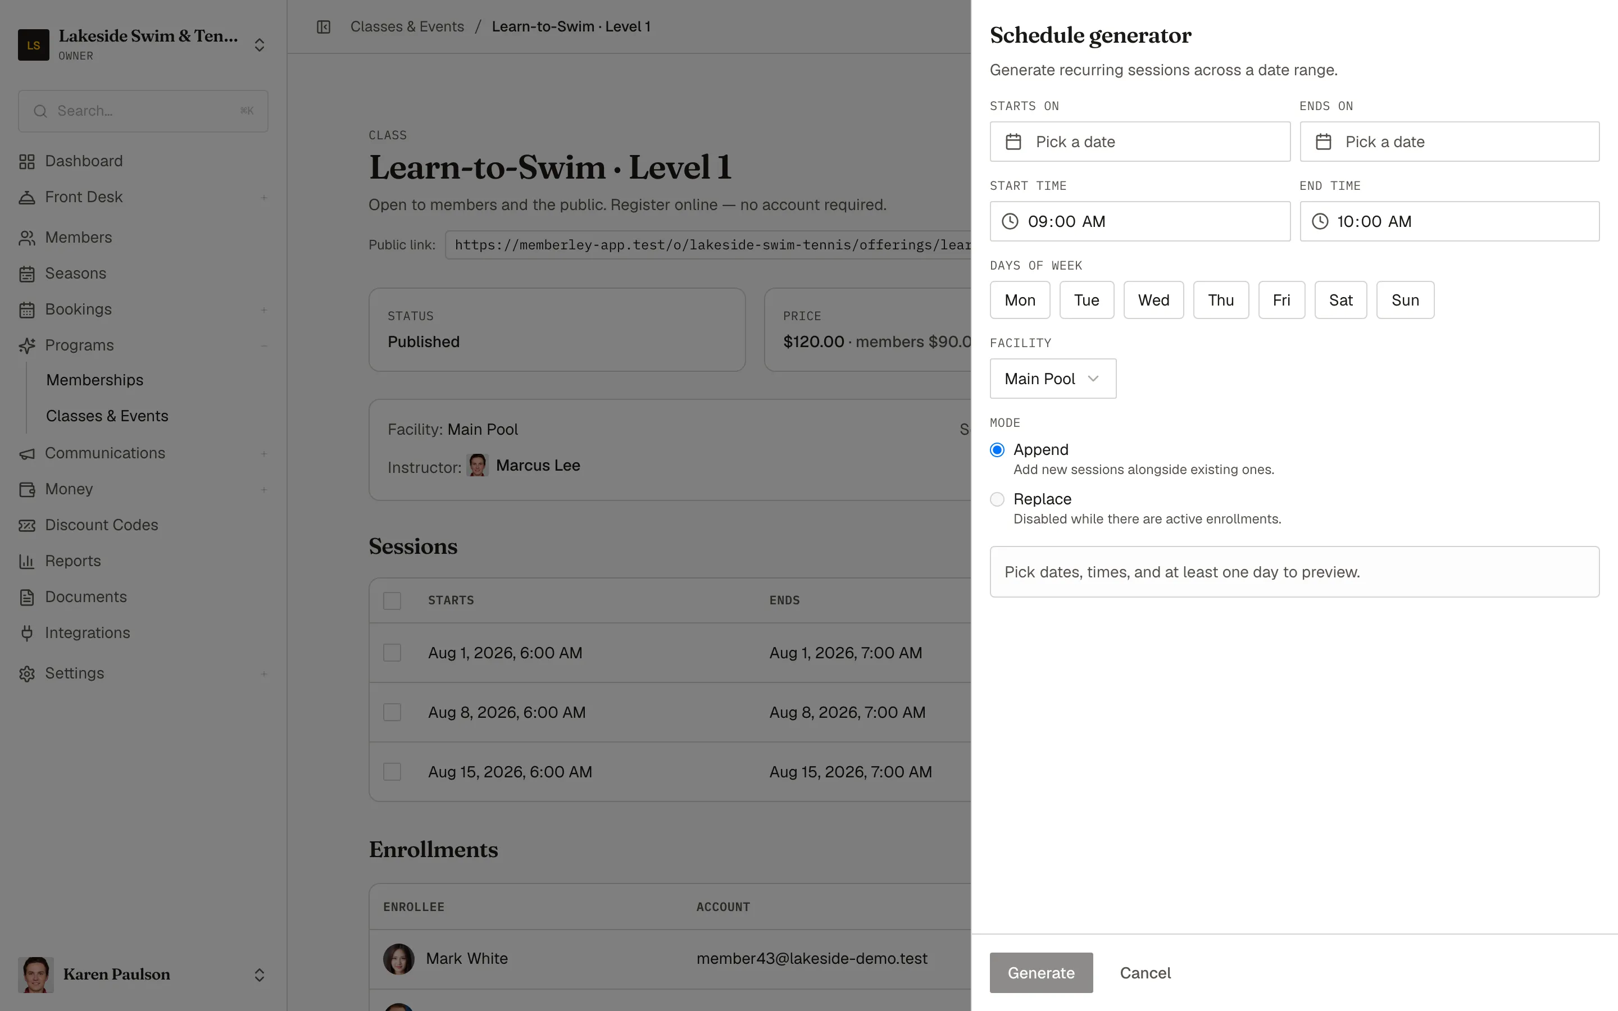Click the End Time clock icon
Screen dimensions: 1618x1011
tap(1320, 221)
